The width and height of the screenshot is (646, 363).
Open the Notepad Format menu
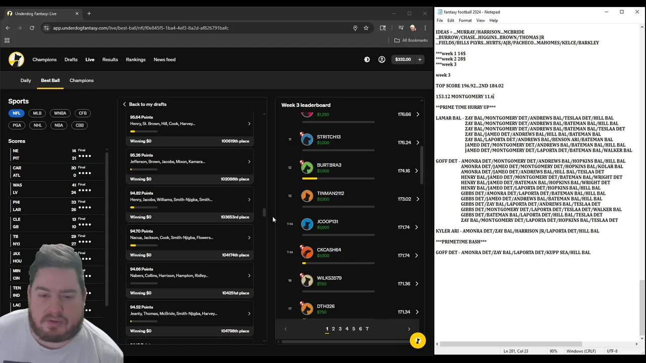[465, 21]
